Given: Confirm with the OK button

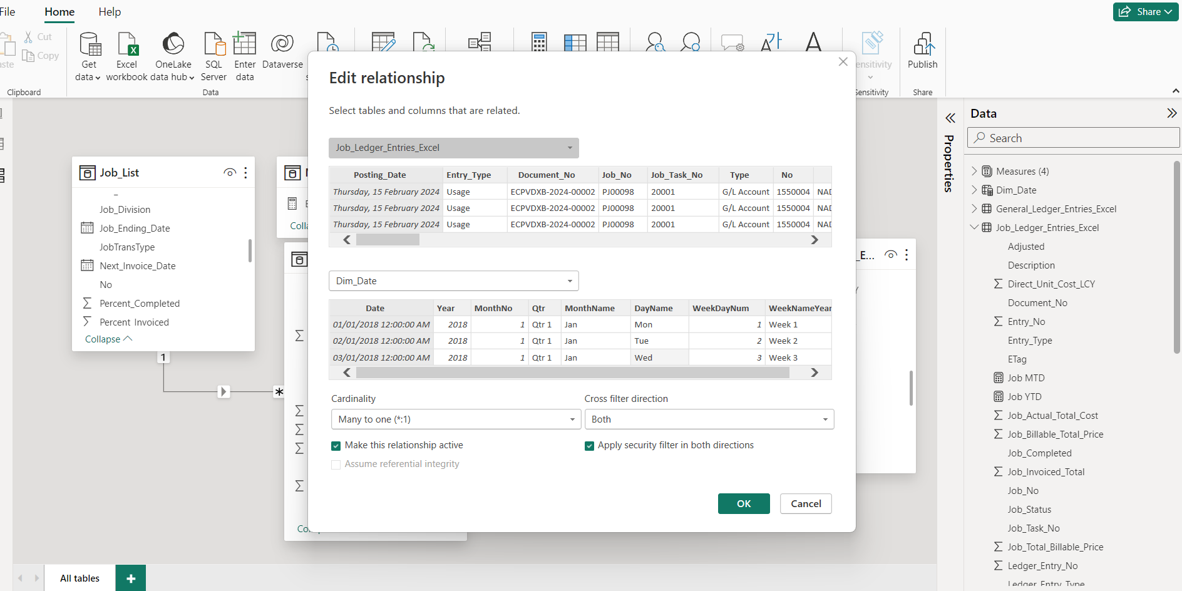Looking at the screenshot, I should coord(744,504).
